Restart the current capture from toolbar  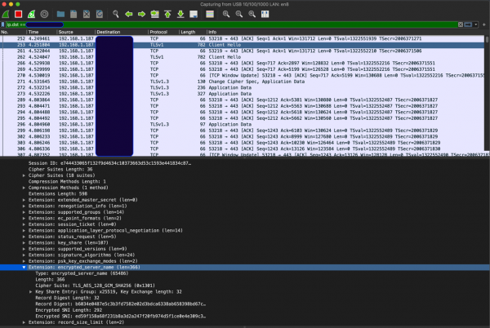(x=30, y=14)
